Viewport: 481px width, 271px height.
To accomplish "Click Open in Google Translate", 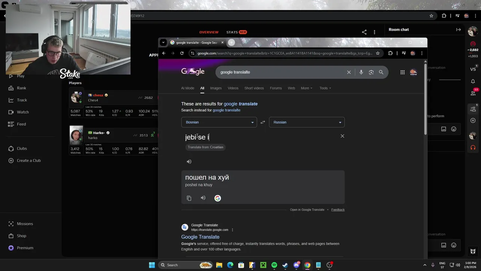I will (307, 210).
